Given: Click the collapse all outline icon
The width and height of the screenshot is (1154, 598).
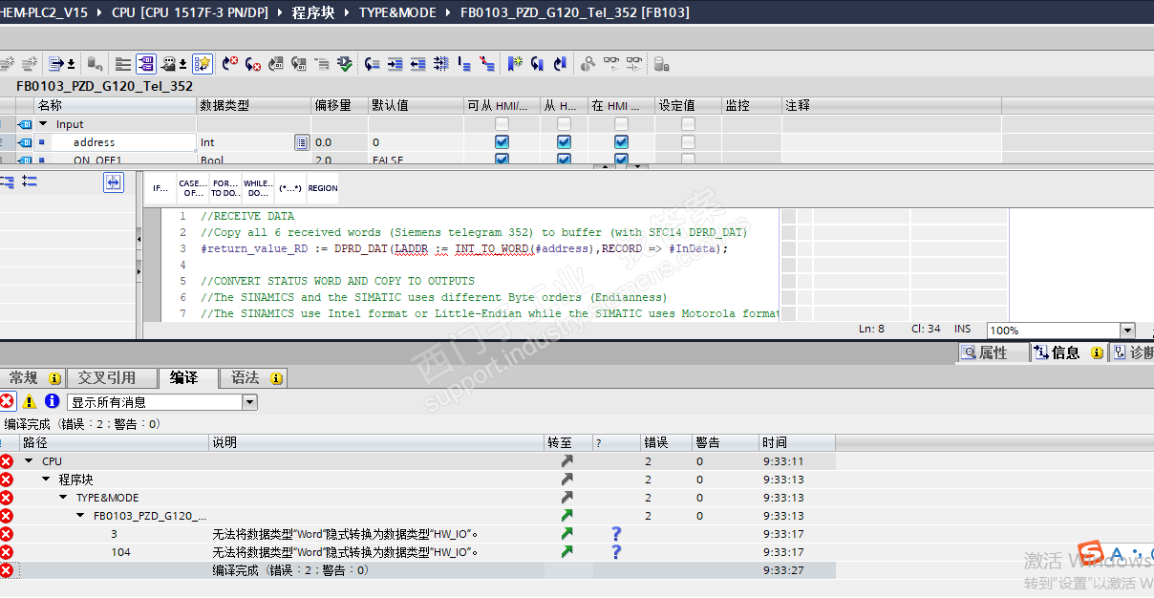Looking at the screenshot, I should pyautogui.click(x=29, y=182).
